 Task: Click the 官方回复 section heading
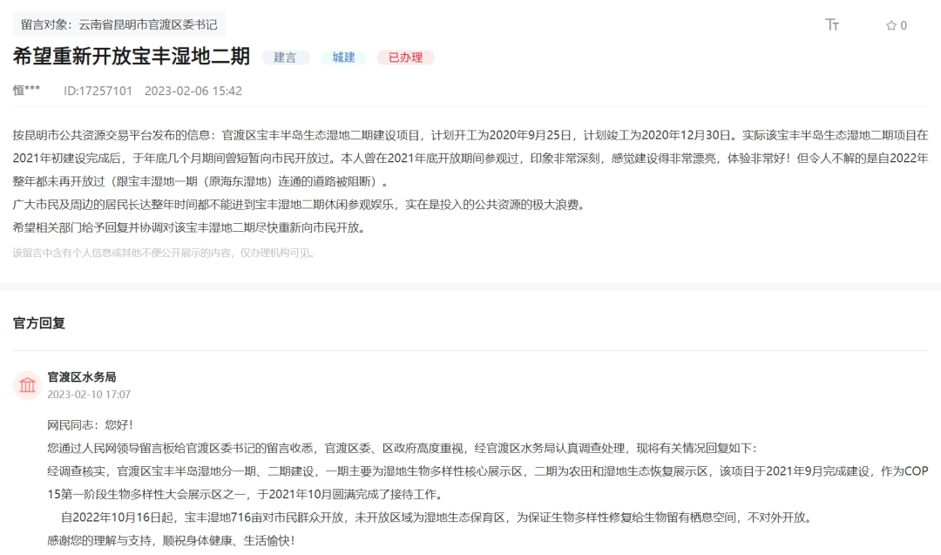39,323
